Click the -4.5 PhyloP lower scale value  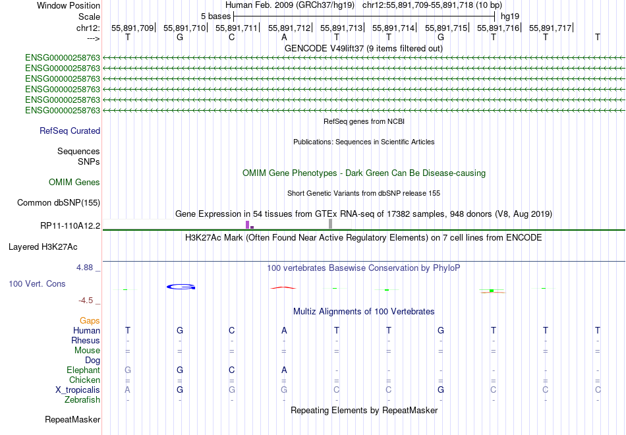click(86, 301)
